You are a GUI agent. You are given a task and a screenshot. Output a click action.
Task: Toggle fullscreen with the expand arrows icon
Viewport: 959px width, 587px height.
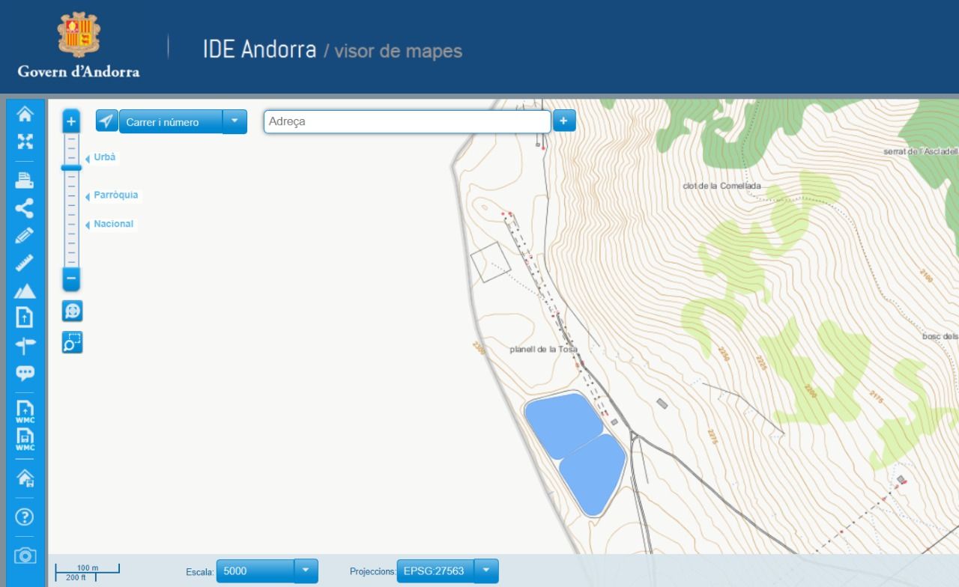[25, 142]
